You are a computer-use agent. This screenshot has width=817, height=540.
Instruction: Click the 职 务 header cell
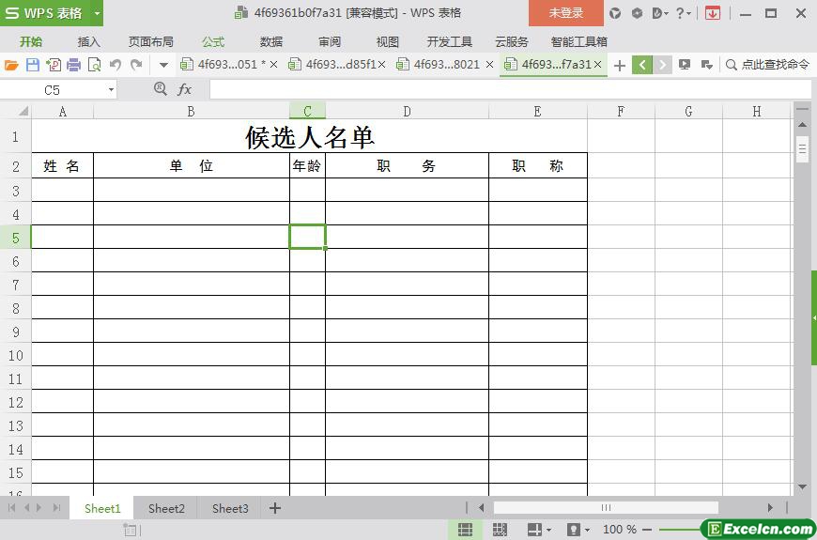(x=407, y=165)
